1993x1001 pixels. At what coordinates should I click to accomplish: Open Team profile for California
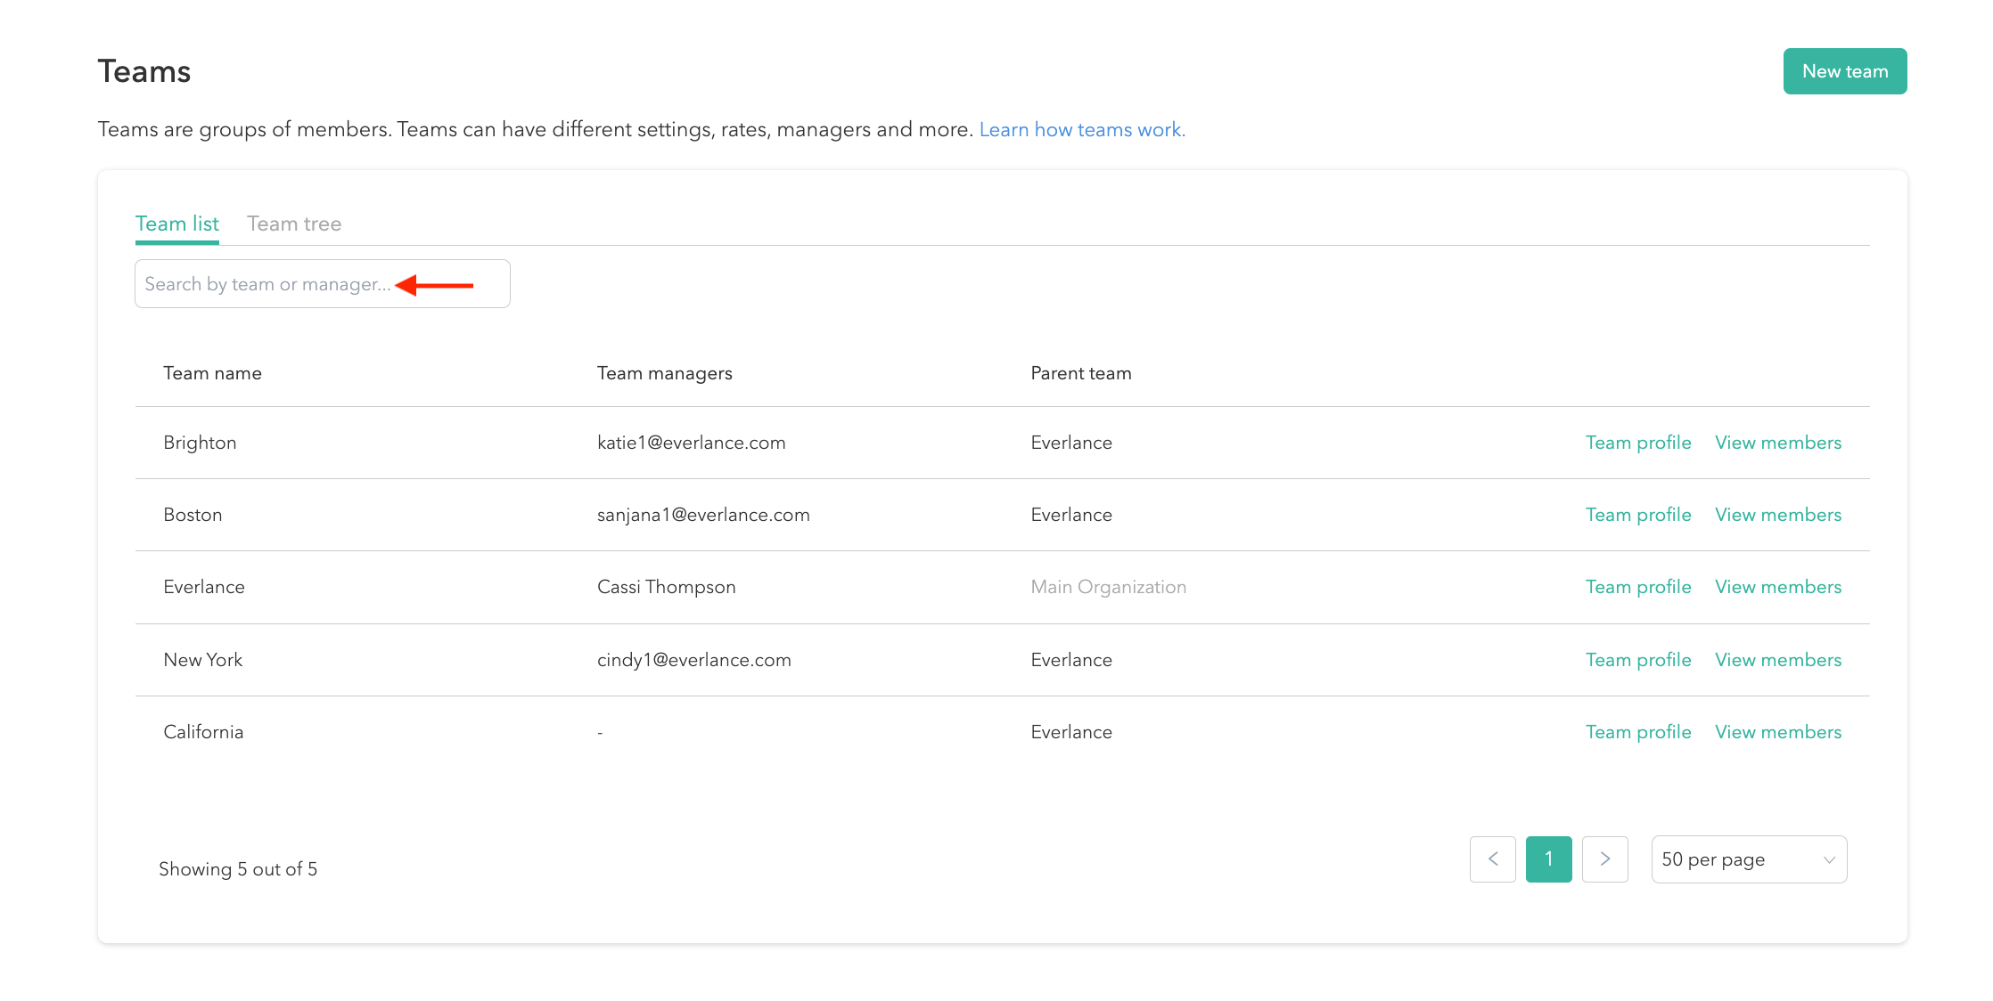pos(1637,732)
